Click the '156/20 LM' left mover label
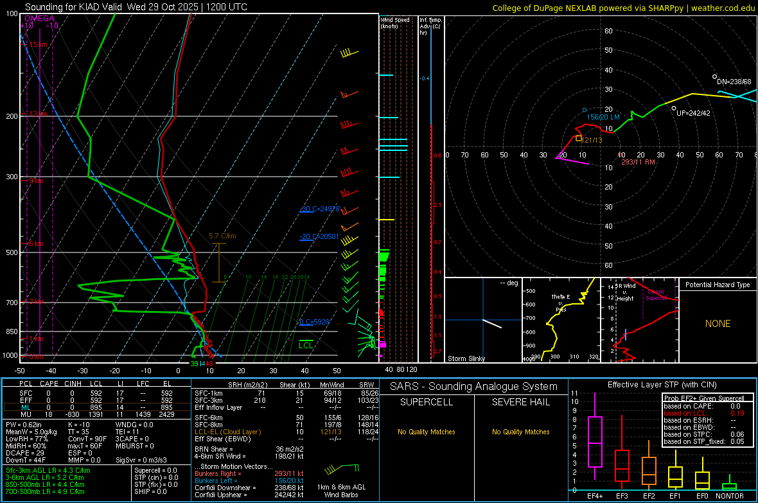The width and height of the screenshot is (758, 503). (603, 117)
